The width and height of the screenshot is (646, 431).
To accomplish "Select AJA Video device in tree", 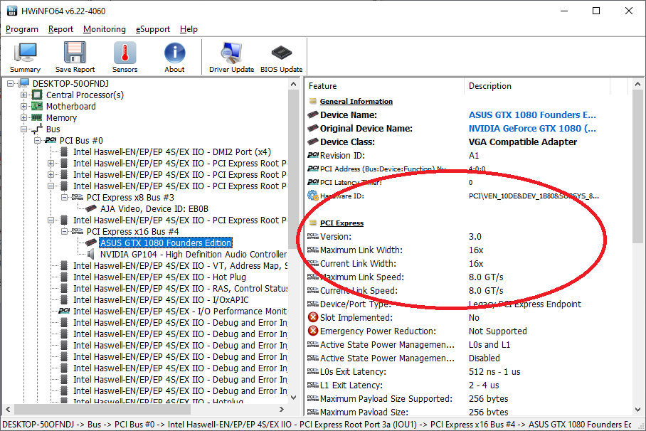I will click(x=154, y=208).
